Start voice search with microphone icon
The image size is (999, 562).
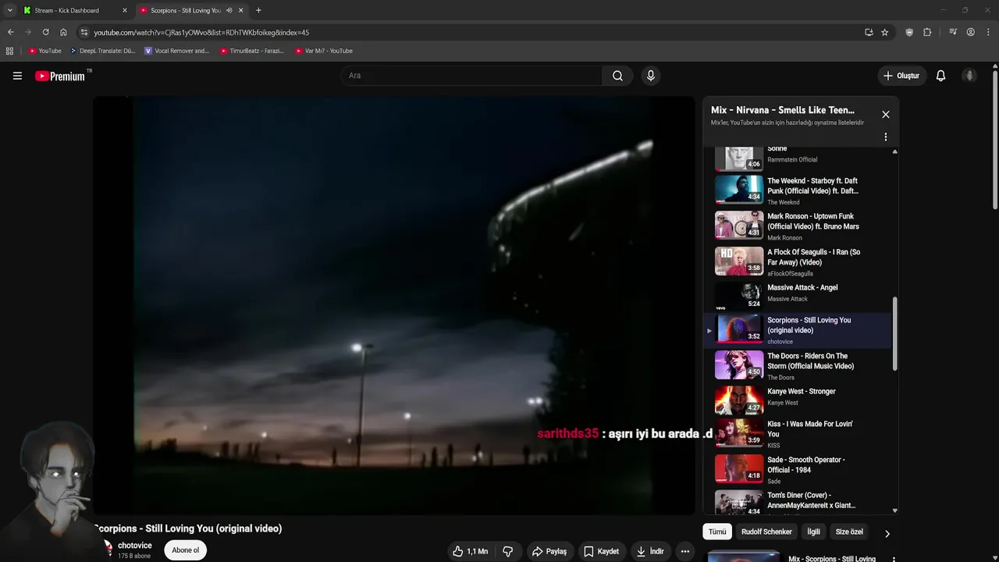click(x=651, y=76)
